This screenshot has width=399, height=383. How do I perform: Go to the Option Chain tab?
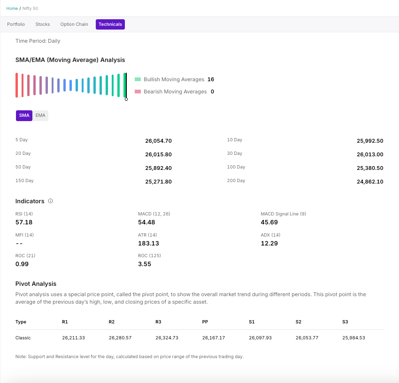point(74,24)
